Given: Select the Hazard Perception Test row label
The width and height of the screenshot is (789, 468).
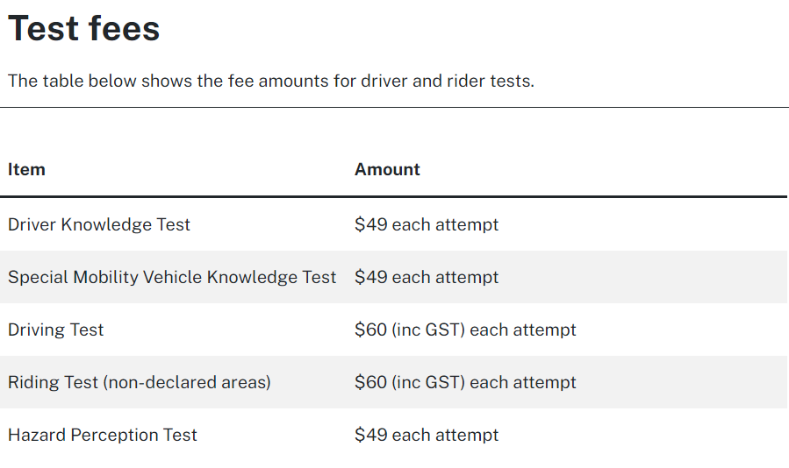Looking at the screenshot, I should [103, 435].
